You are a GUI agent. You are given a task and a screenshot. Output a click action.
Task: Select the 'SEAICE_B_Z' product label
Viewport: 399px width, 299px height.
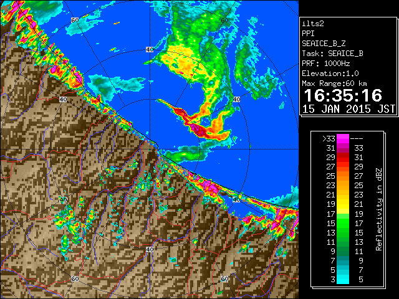click(x=324, y=44)
